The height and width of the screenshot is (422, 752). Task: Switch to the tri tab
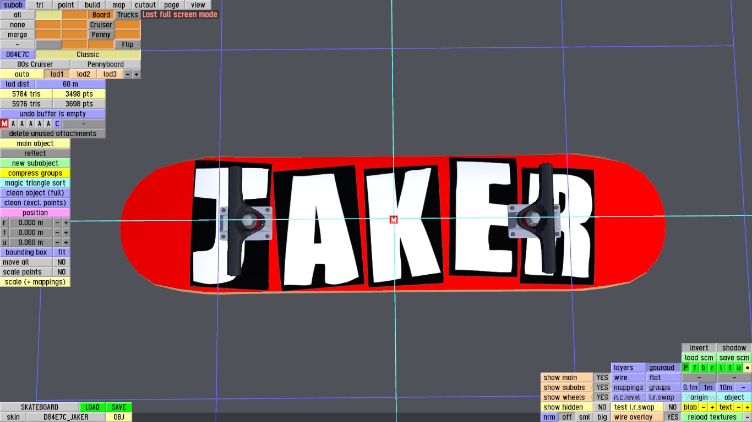(x=40, y=5)
